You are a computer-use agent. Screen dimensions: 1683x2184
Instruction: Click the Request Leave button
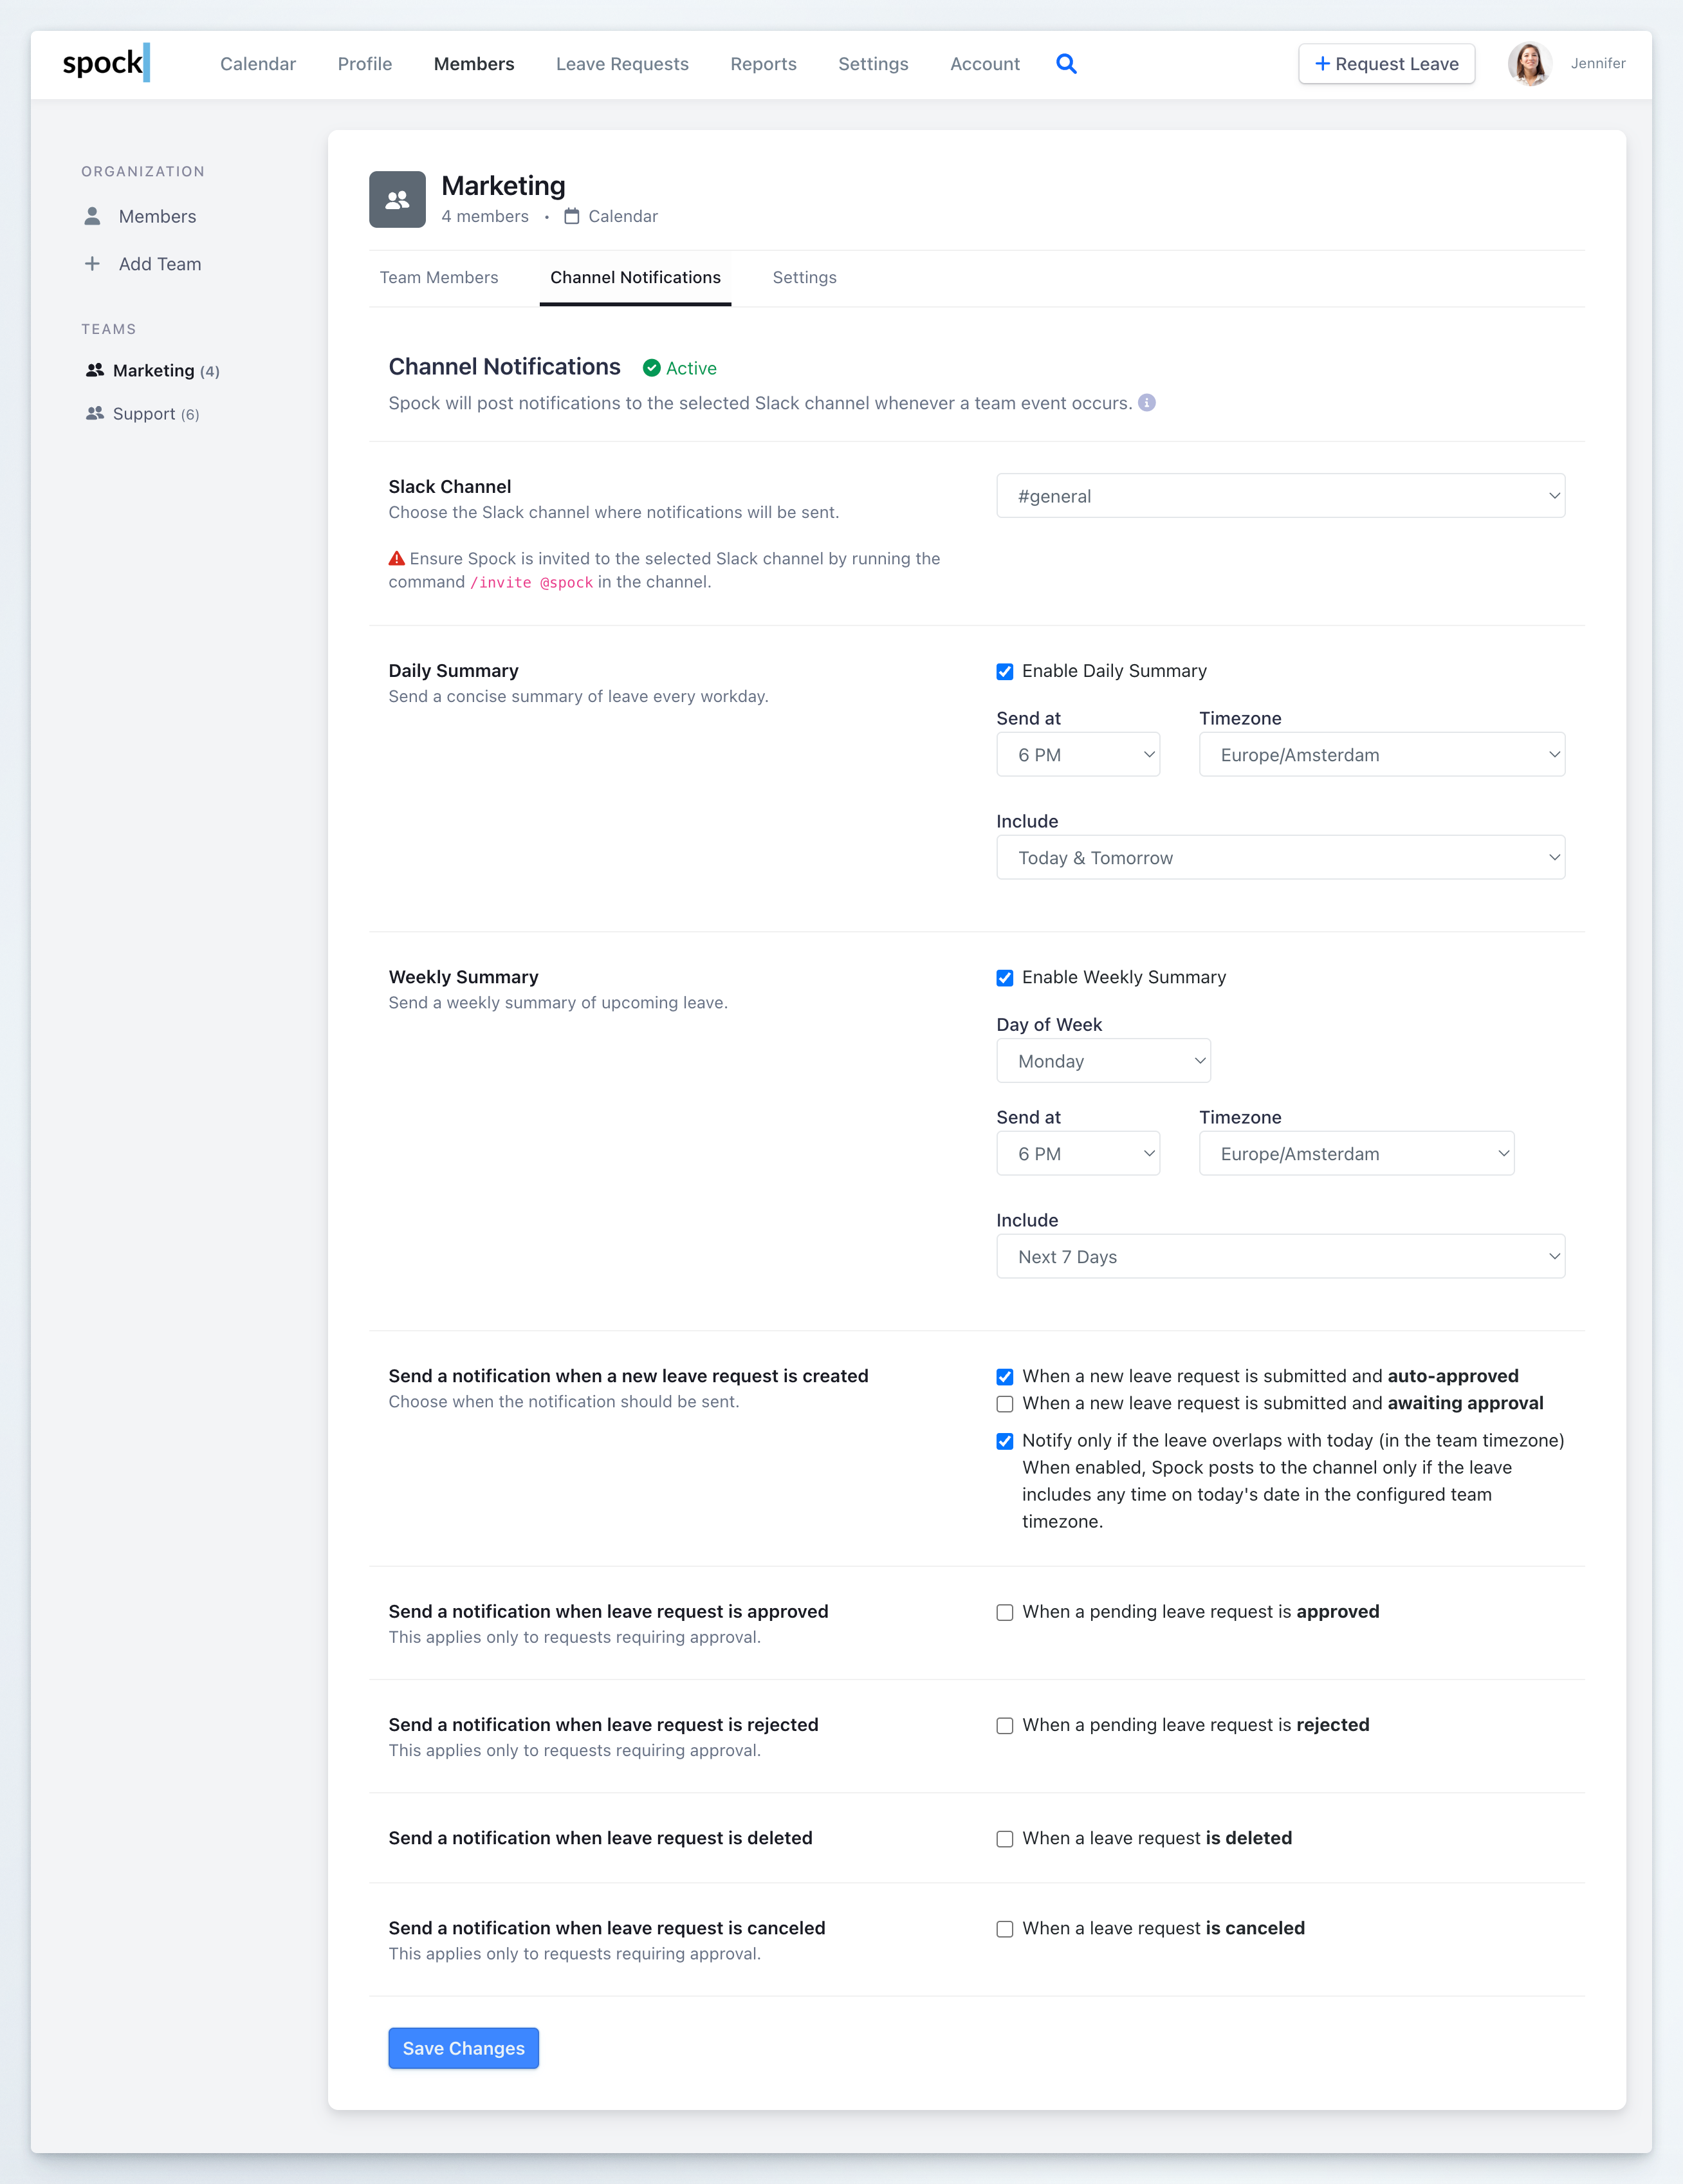point(1387,63)
